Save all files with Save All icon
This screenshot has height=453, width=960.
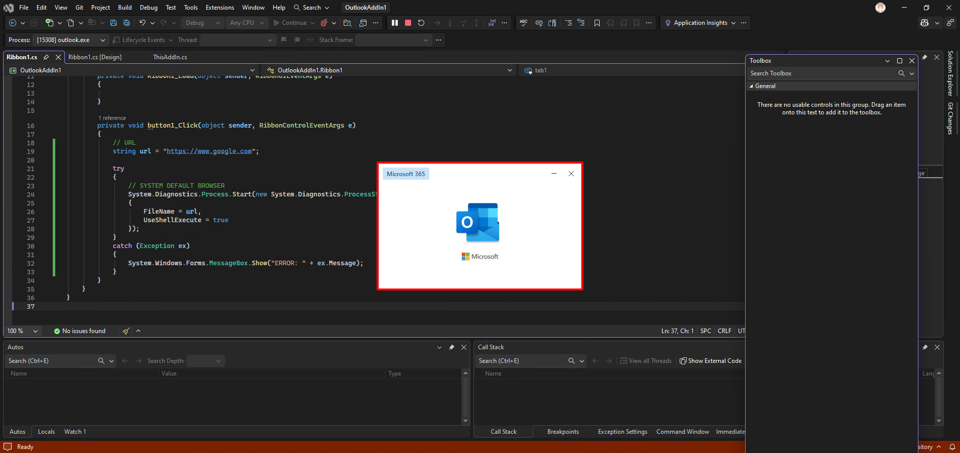[x=127, y=23]
